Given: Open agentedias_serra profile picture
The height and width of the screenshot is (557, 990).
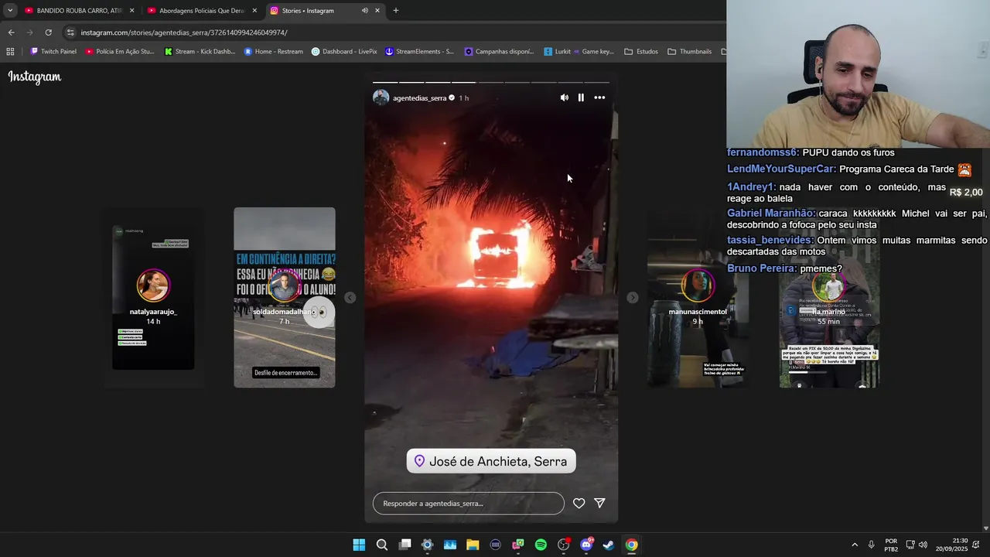Looking at the screenshot, I should pyautogui.click(x=381, y=97).
